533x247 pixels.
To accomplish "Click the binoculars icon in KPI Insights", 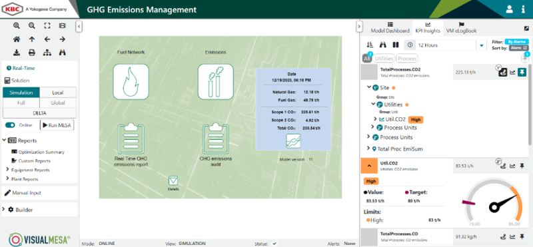I will pyautogui.click(x=383, y=45).
